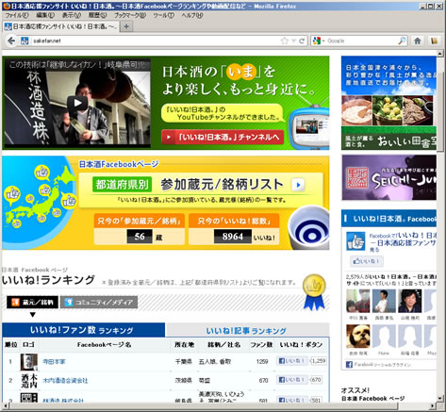Click the dog avatar in Facebook fans
This screenshot has width=446, height=412.
click(358, 337)
